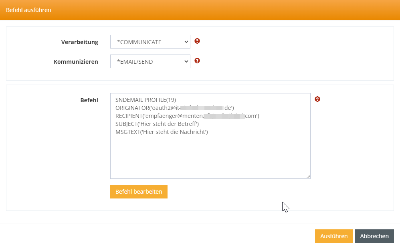The height and width of the screenshot is (249, 400).
Task: Click the help icon beside Kommunizieren dropdown
Action: [197, 61]
